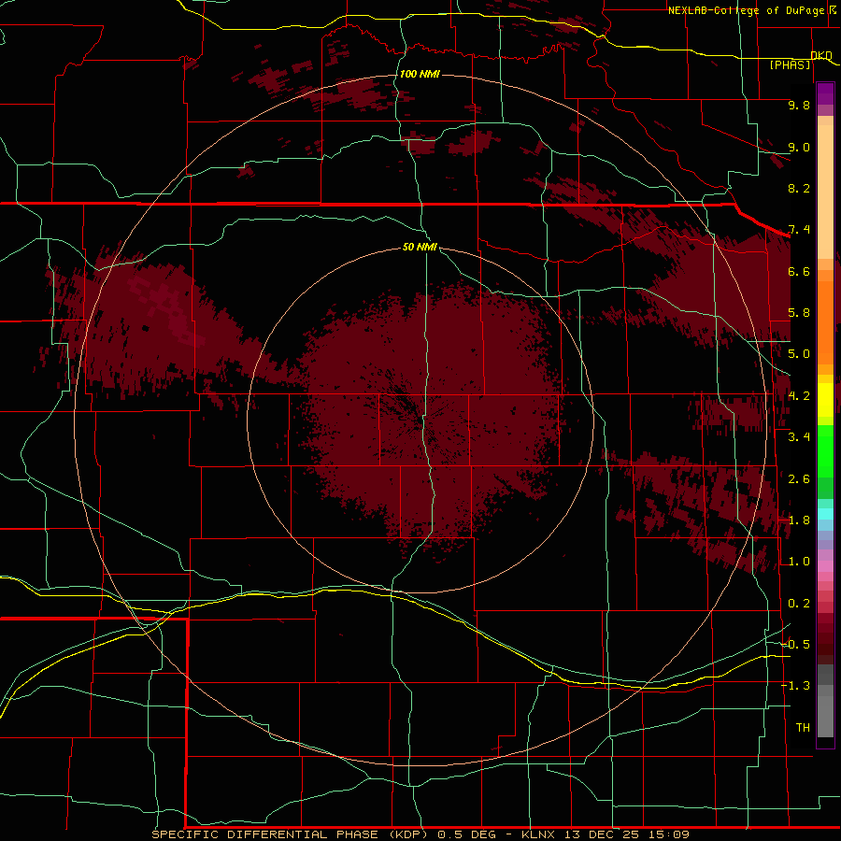
Task: Click the KLNX station identifier
Action: 540,834
